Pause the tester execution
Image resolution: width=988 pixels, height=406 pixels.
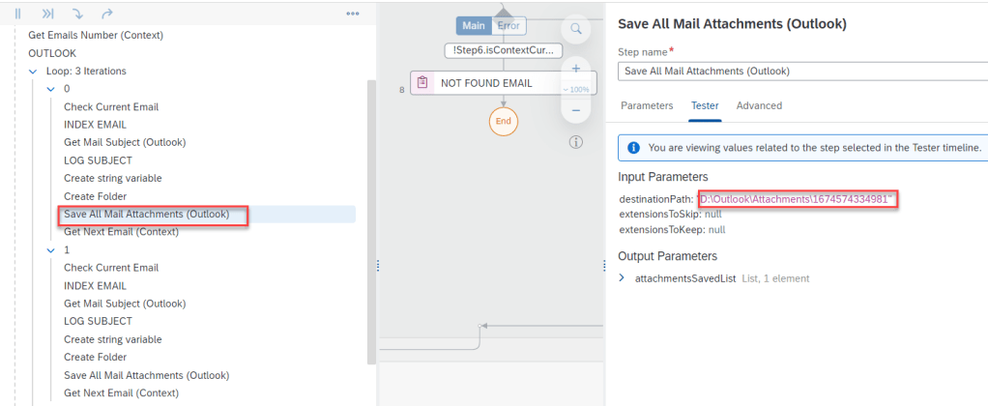[x=17, y=14]
